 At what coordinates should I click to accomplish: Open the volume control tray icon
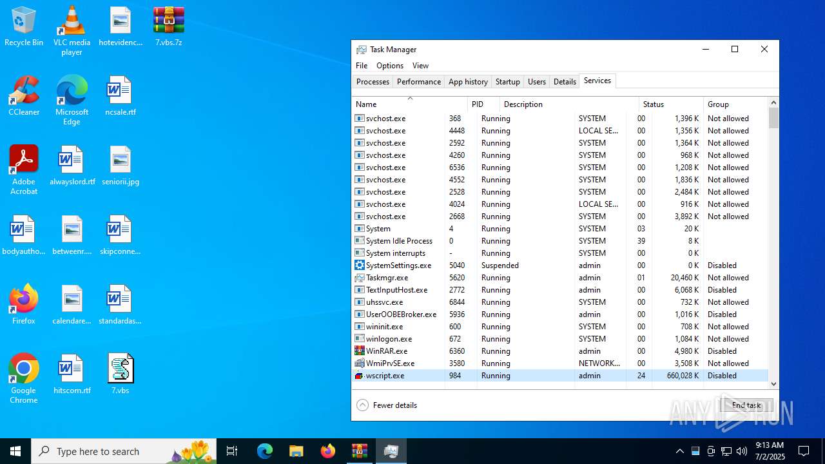pyautogui.click(x=742, y=451)
